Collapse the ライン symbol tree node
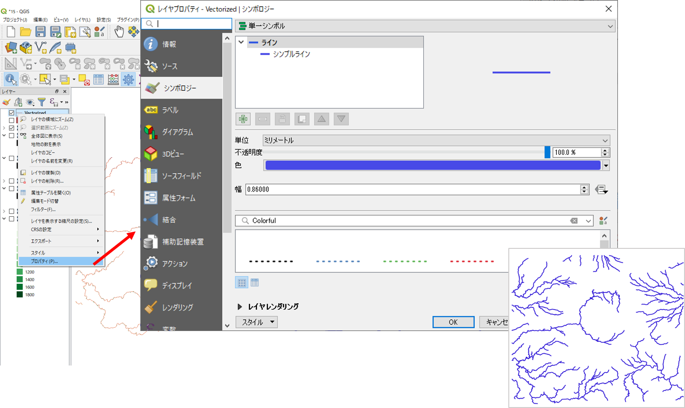The width and height of the screenshot is (685, 408). point(241,42)
